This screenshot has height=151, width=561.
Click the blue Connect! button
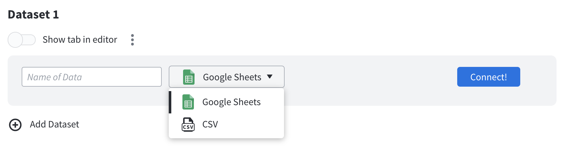coord(488,77)
